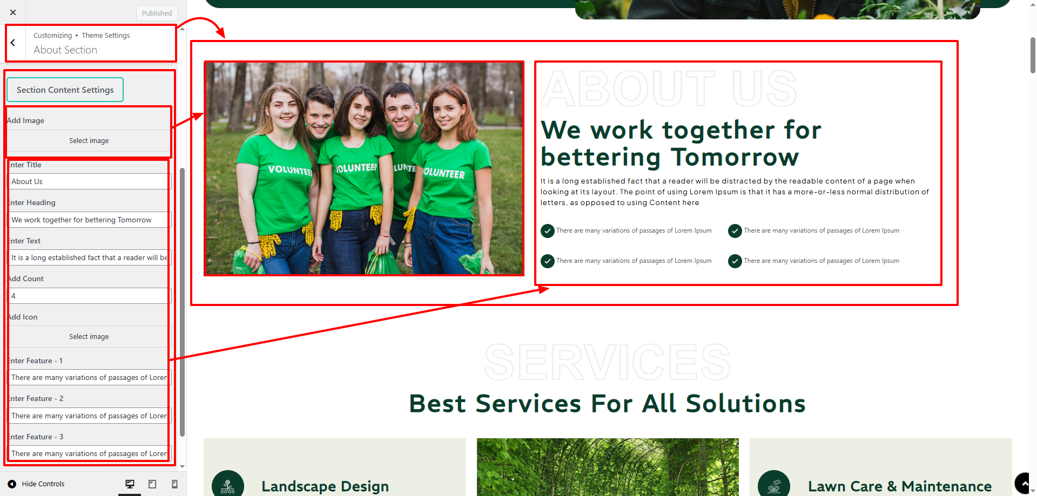The width and height of the screenshot is (1037, 496).
Task: Click the Enter Title label
Action: tap(24, 165)
